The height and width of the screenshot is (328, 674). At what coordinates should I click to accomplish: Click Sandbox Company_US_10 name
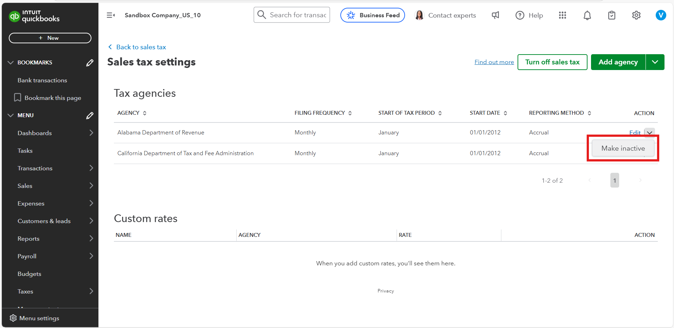pos(162,15)
